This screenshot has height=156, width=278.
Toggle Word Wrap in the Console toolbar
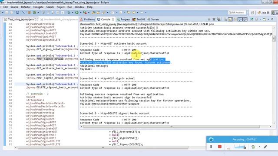click(235, 19)
